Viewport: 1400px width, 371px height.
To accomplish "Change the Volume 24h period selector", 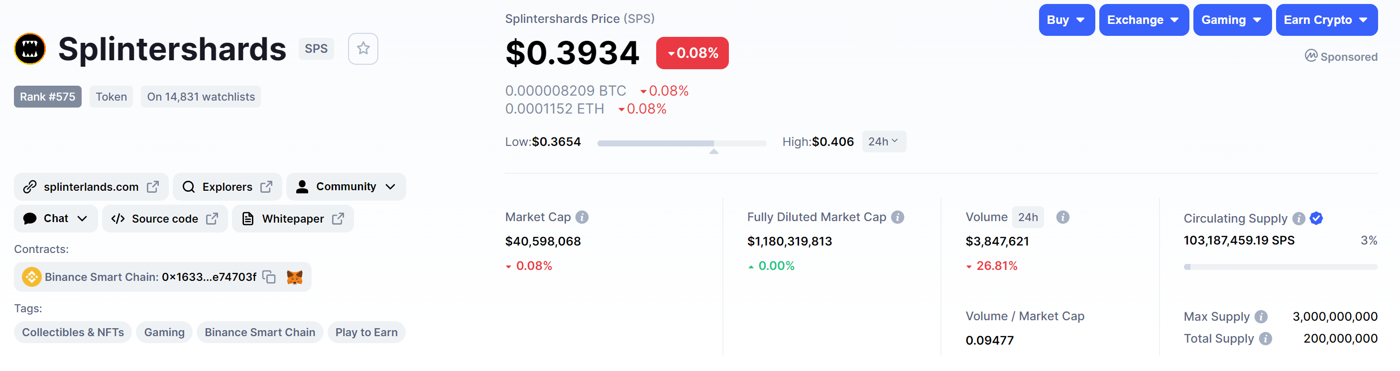I will pos(1027,217).
